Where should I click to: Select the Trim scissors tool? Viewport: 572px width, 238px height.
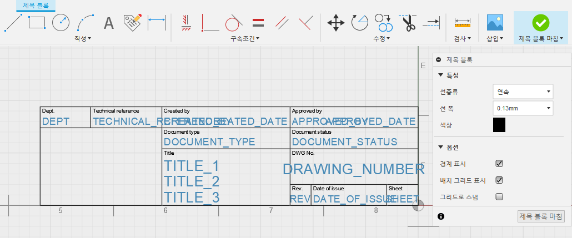tap(408, 23)
